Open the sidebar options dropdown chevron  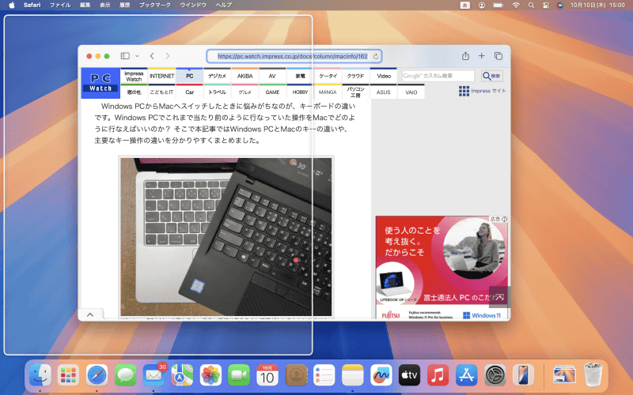137,56
